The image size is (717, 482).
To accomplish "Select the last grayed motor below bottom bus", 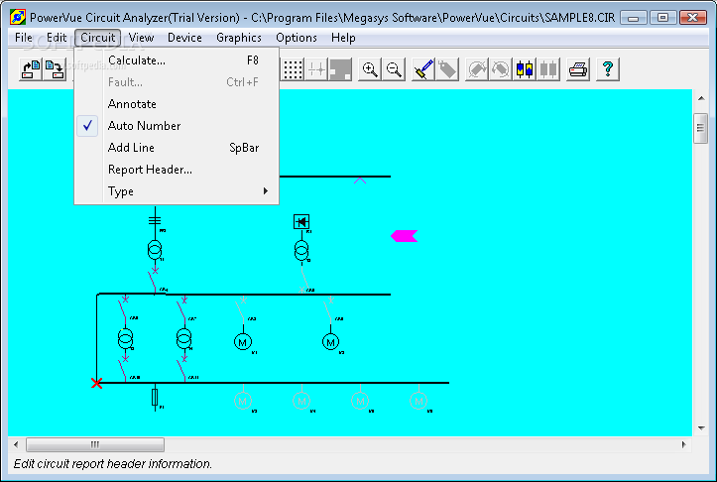I will [x=418, y=401].
